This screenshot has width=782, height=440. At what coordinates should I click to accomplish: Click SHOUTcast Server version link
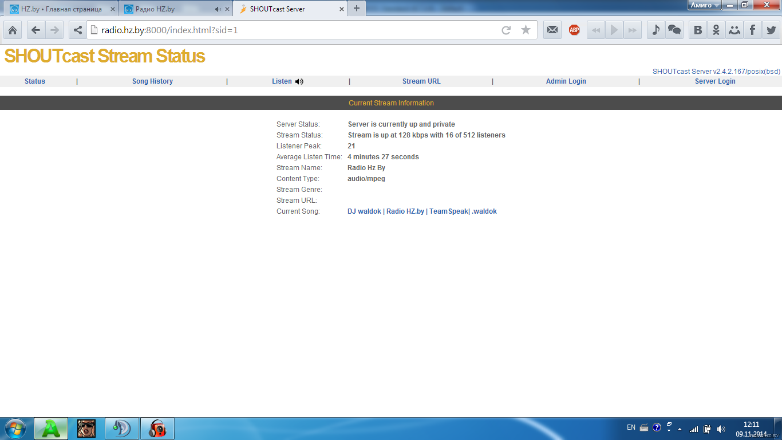(716, 72)
